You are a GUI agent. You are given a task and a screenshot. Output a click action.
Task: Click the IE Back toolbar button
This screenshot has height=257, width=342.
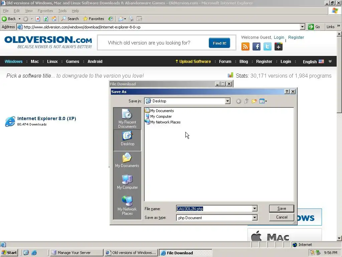(x=9, y=19)
